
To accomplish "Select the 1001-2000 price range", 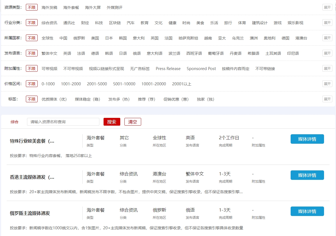I will pyautogui.click(x=71, y=84).
